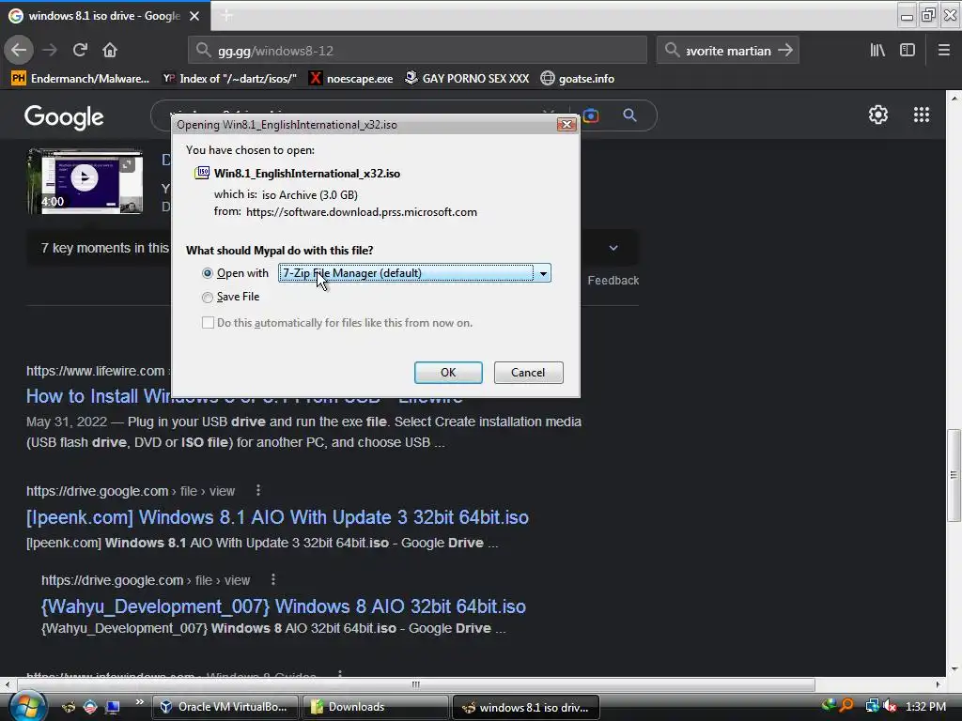Click Cancel in the download dialog
962x721 pixels.
click(x=528, y=372)
